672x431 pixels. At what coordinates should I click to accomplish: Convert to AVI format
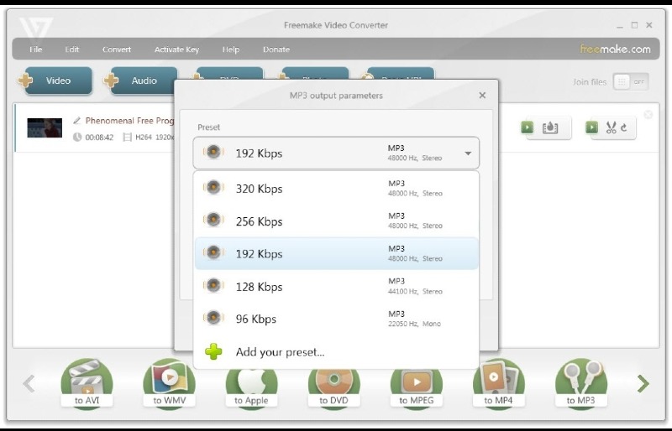tap(87, 383)
